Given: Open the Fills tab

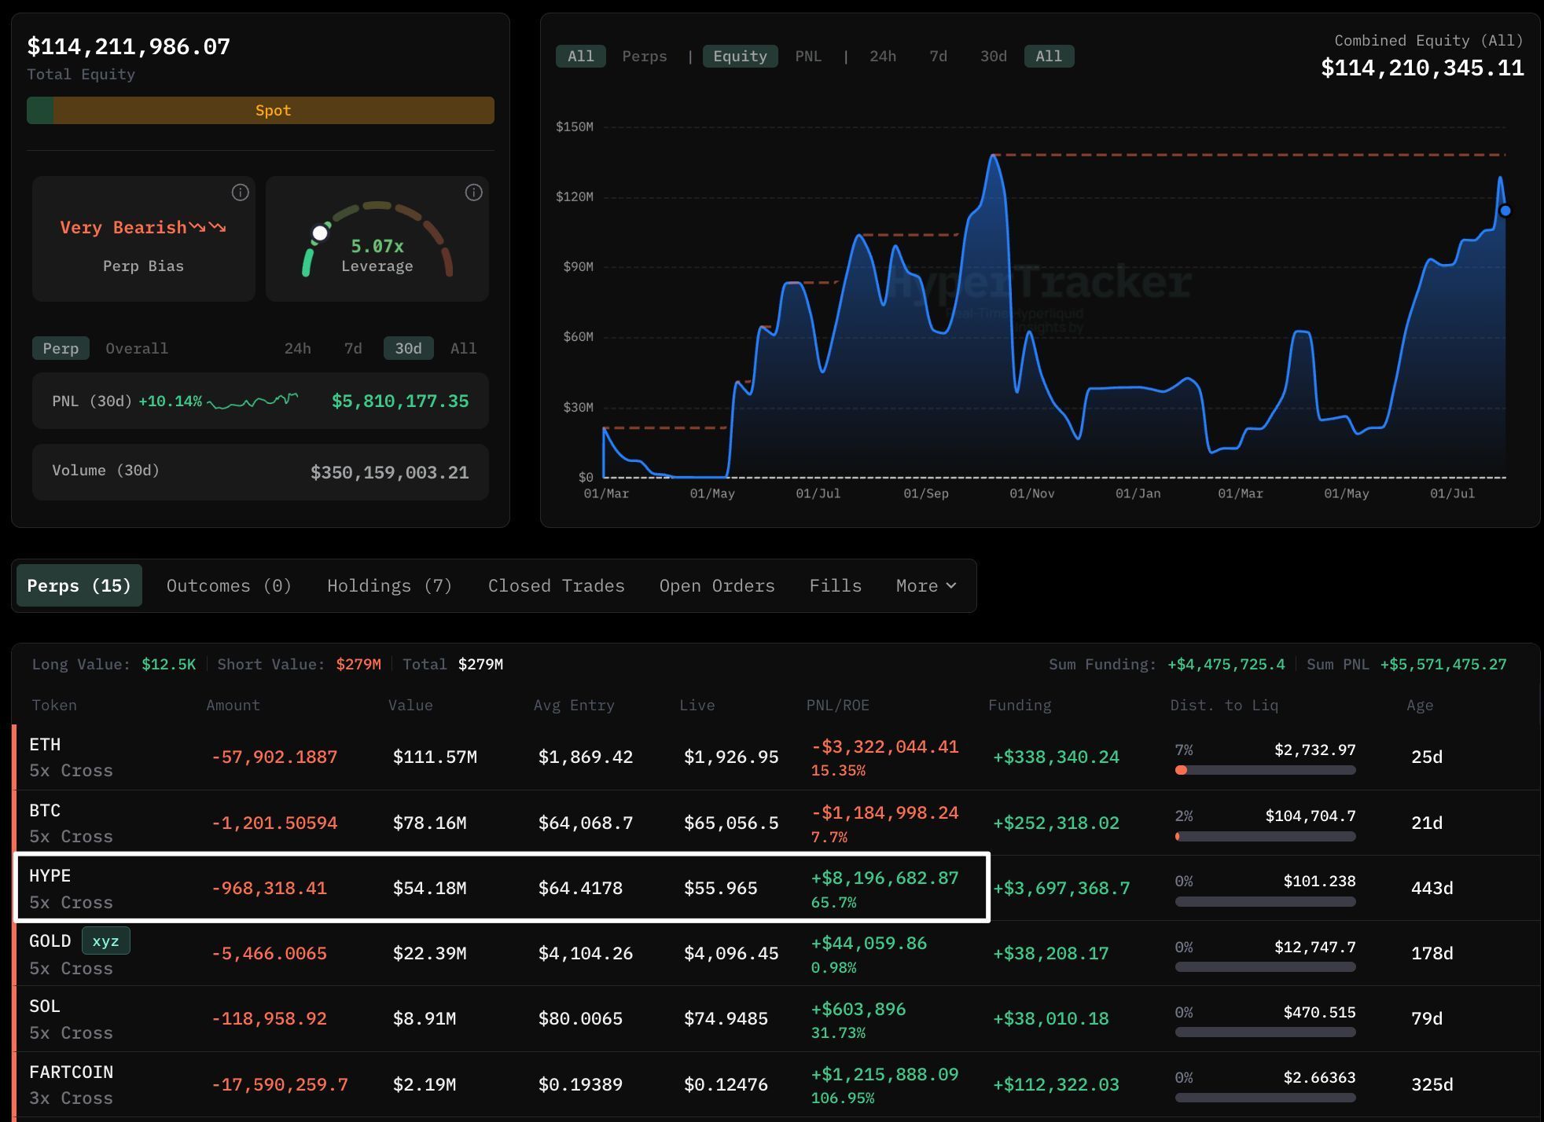Looking at the screenshot, I should click(x=836, y=585).
